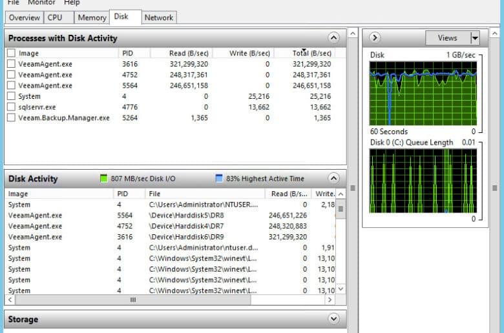
Task: Select the \Device\Harddisk5\DR8 file row
Action: click(x=171, y=215)
